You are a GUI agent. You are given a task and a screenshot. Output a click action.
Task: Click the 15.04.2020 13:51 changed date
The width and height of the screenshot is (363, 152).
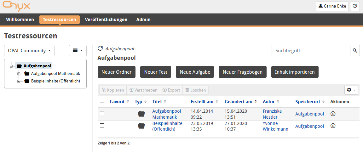pos(236,114)
